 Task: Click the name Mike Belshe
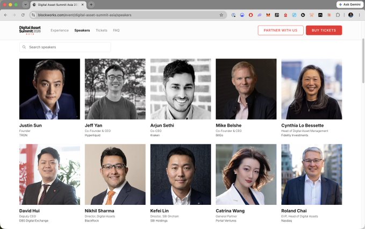pyautogui.click(x=228, y=125)
